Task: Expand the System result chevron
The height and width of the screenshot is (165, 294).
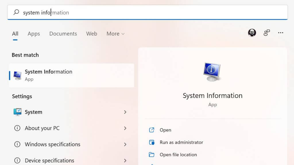Action: pyautogui.click(x=125, y=112)
